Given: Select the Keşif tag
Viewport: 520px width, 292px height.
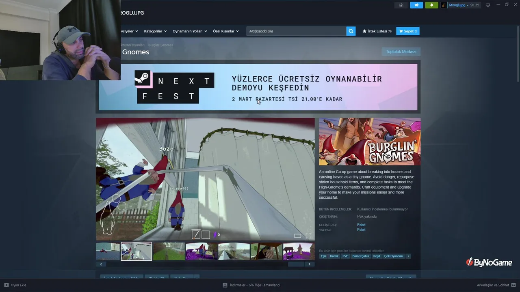Looking at the screenshot, I should [377, 256].
